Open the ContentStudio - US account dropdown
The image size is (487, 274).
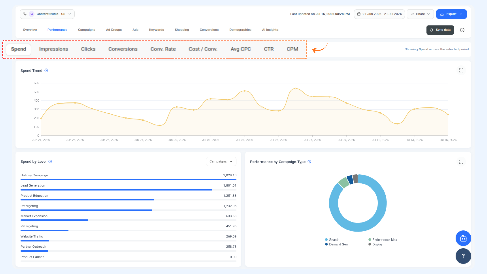click(47, 14)
